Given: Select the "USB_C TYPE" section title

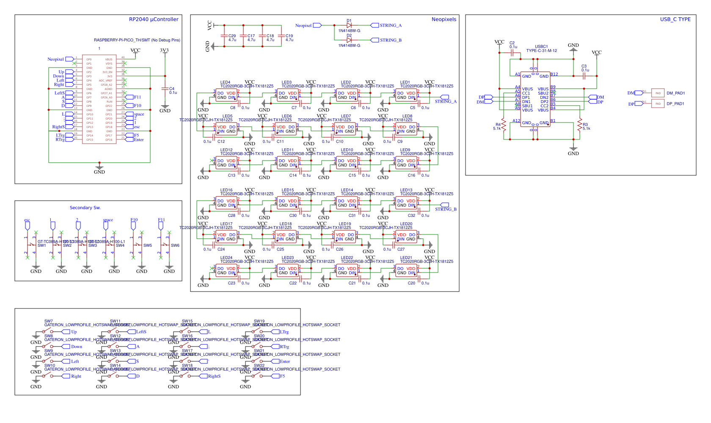Looking at the screenshot, I should pos(675,19).
